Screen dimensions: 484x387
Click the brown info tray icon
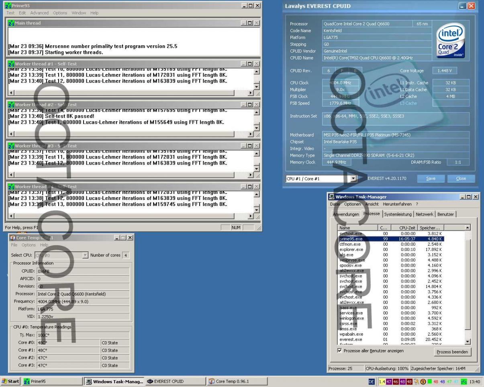click(x=423, y=382)
